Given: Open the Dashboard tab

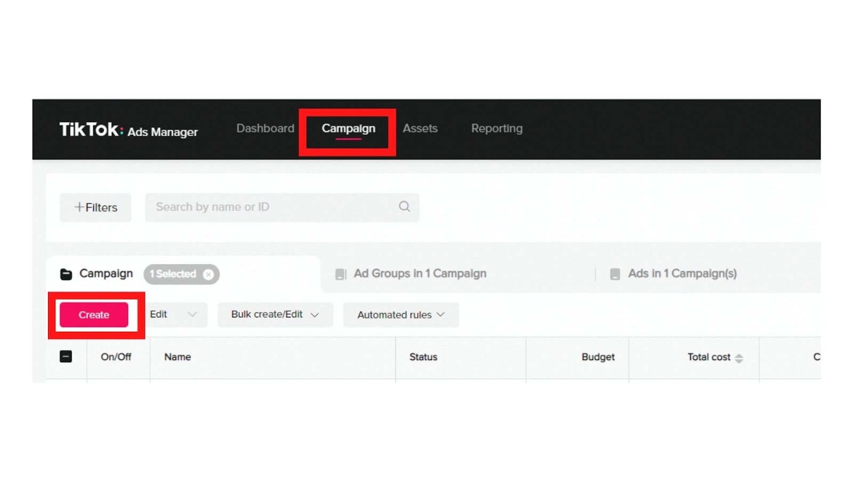Looking at the screenshot, I should 265,129.
